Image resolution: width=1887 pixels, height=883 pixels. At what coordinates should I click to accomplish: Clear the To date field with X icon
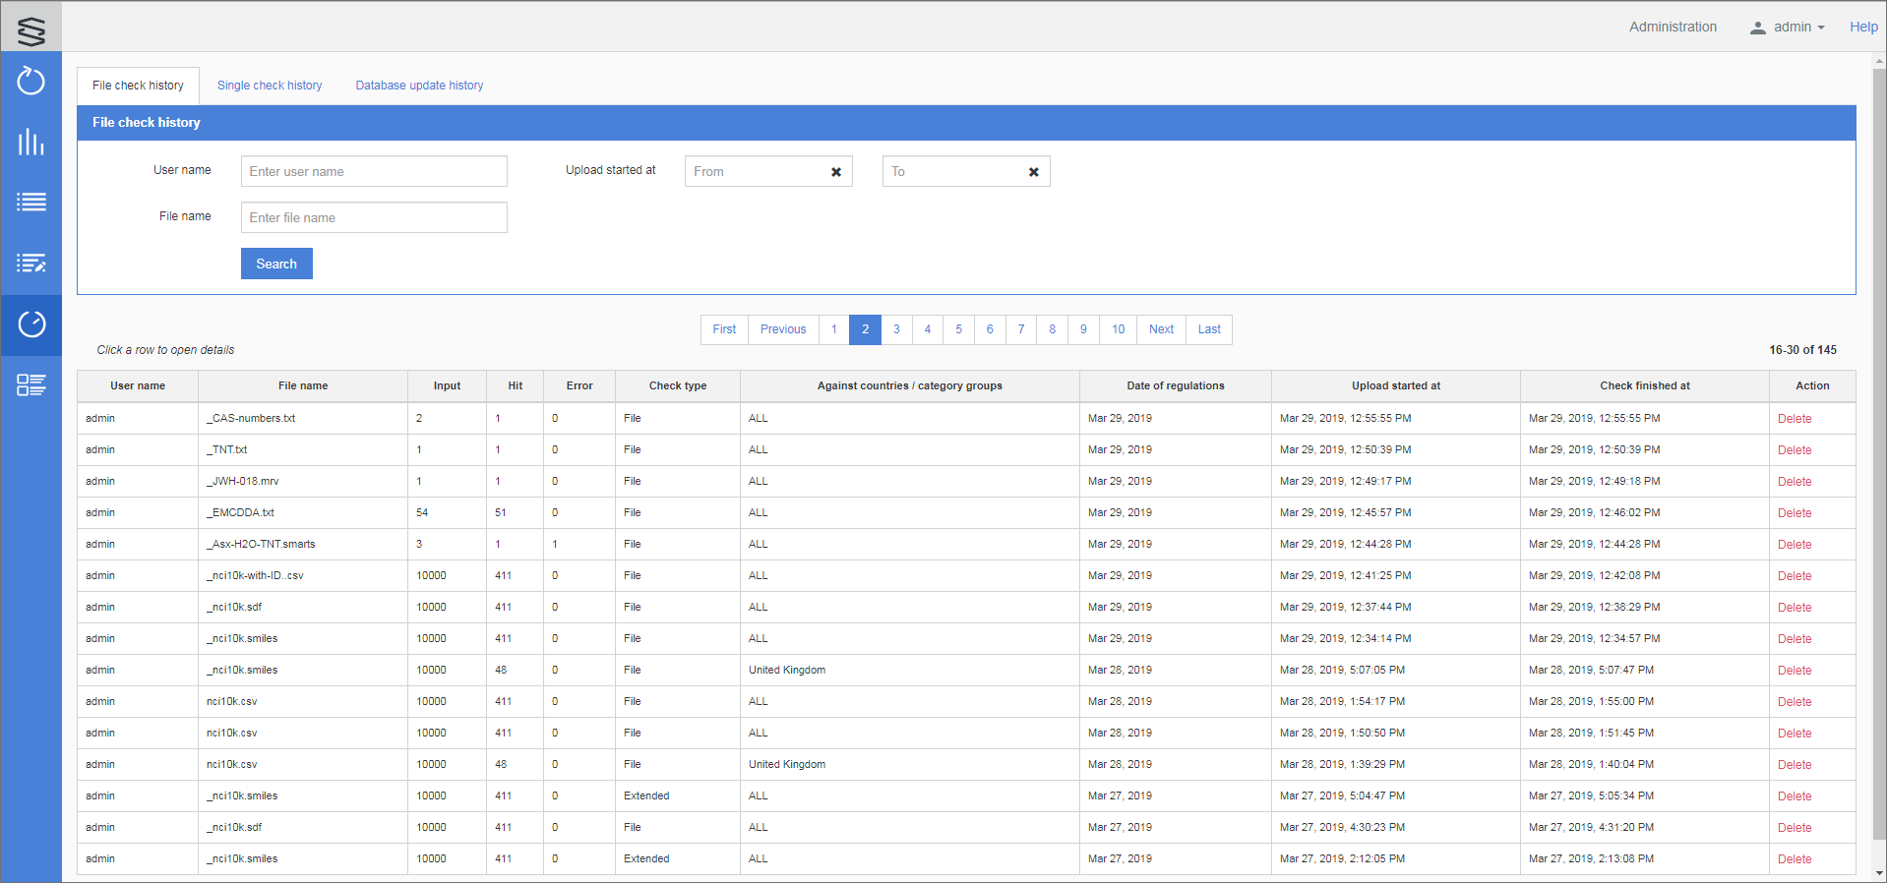[1034, 172]
